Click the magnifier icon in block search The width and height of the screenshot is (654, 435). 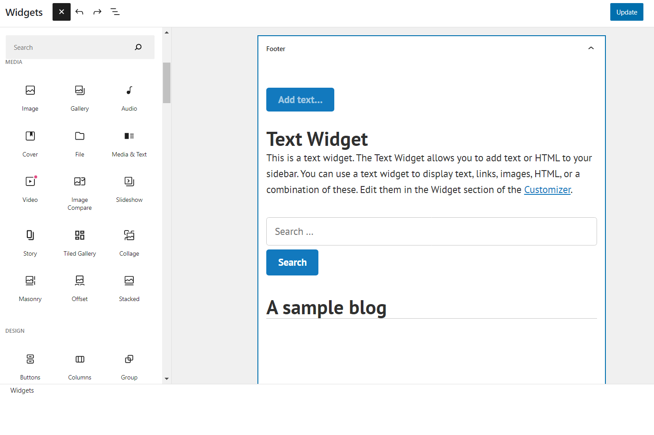(138, 47)
